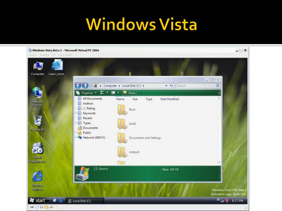This screenshot has width=282, height=211.
Task: Sort by the Date Modified column header
Action: click(x=170, y=99)
